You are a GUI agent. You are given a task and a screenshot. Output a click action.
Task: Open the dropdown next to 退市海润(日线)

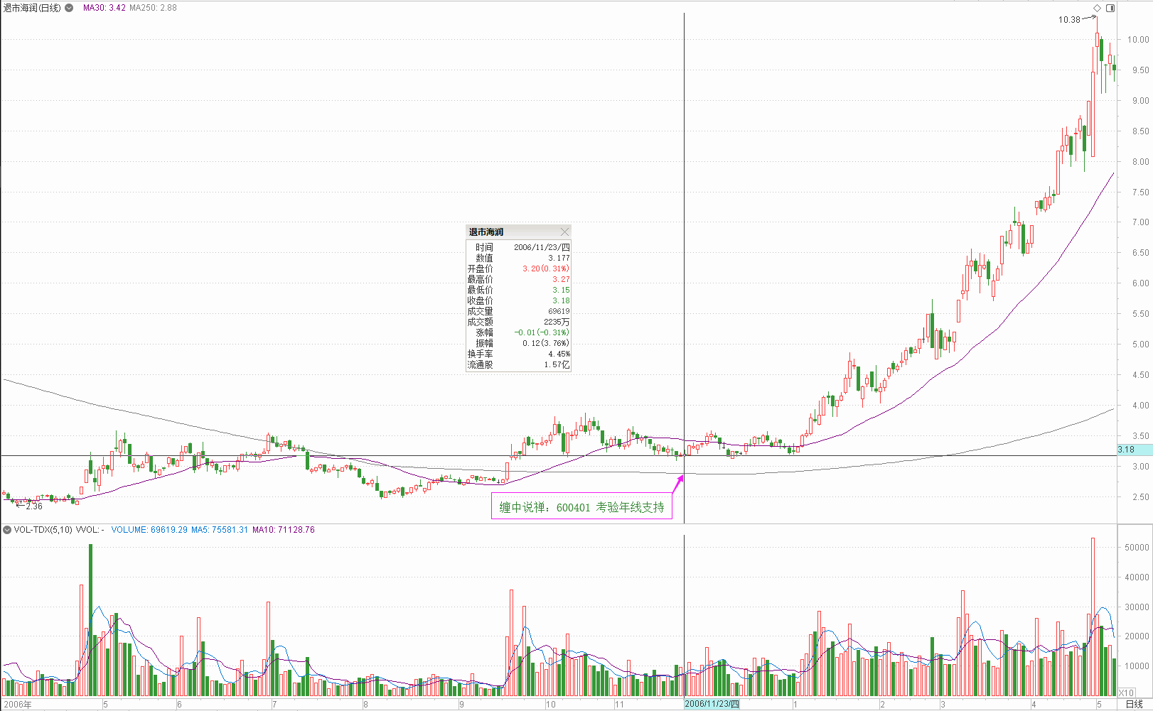coord(69,8)
